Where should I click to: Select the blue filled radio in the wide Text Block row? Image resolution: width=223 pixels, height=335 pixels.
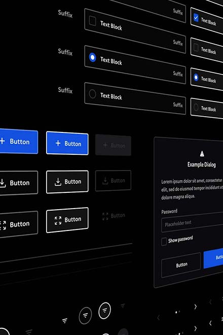coord(92,57)
